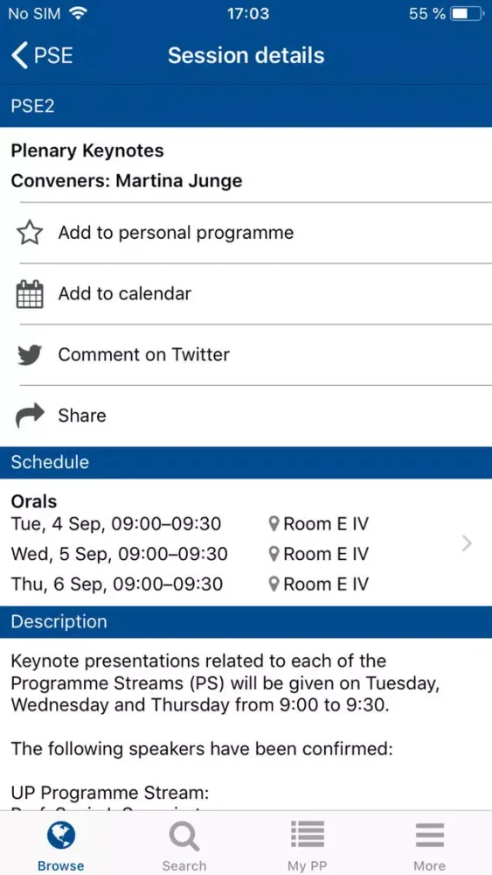Tap the calendar icon
Viewport: 492px width, 875px height.
tap(30, 294)
